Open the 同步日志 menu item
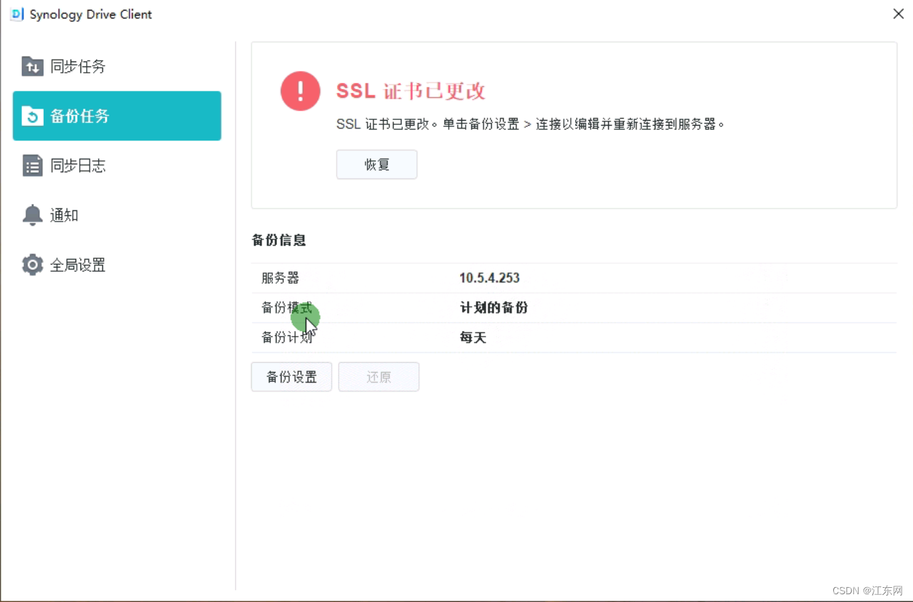913x602 pixels. click(x=117, y=166)
